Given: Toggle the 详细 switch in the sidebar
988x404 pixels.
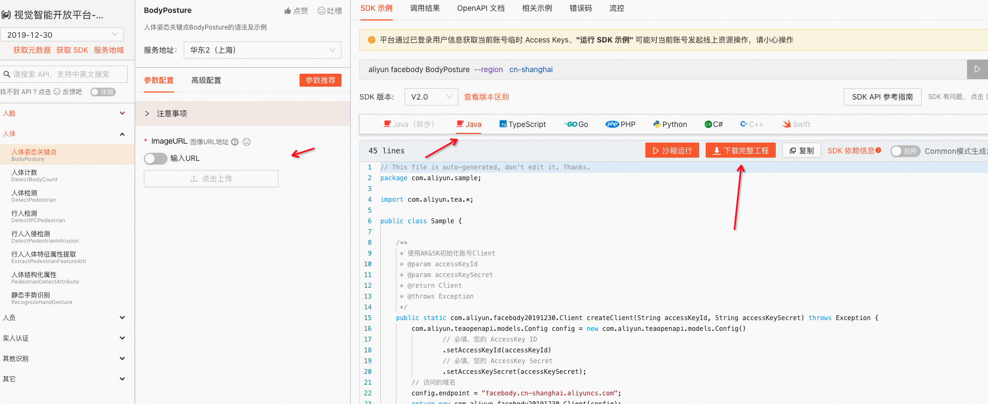Looking at the screenshot, I should (103, 92).
